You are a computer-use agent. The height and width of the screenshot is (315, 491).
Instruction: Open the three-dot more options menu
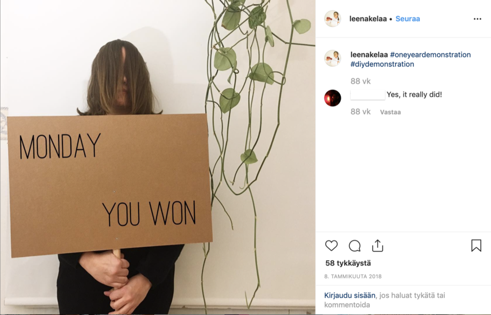[x=478, y=19]
